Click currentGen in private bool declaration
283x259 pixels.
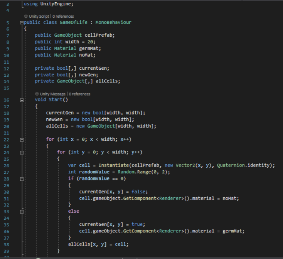coord(93,68)
